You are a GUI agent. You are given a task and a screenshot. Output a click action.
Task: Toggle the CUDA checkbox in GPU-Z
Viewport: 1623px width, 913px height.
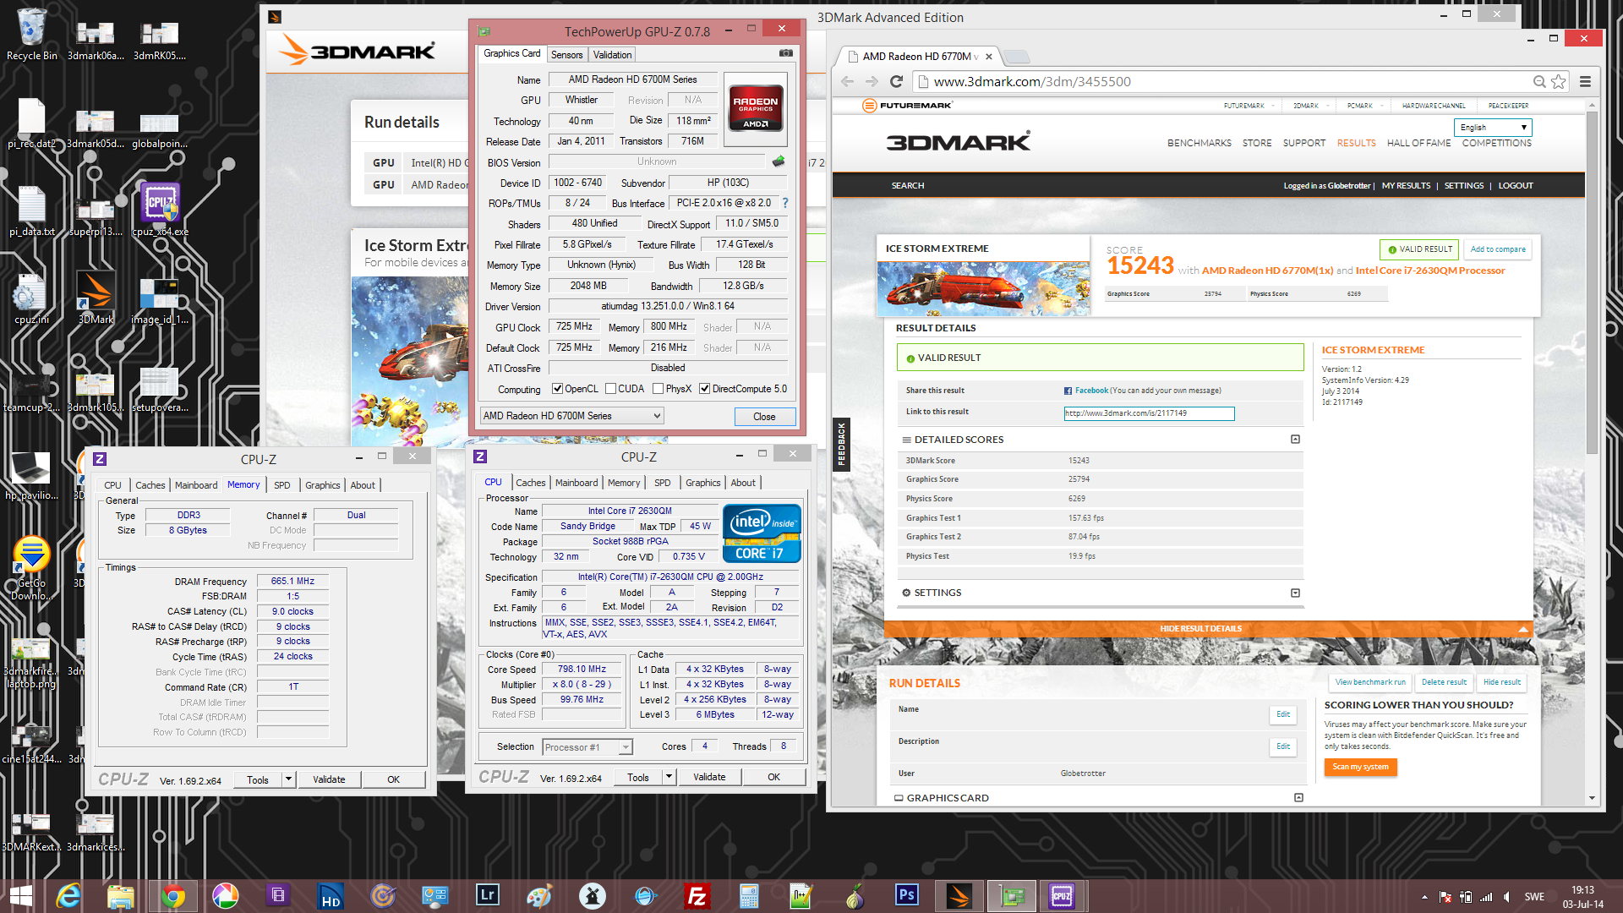click(610, 389)
